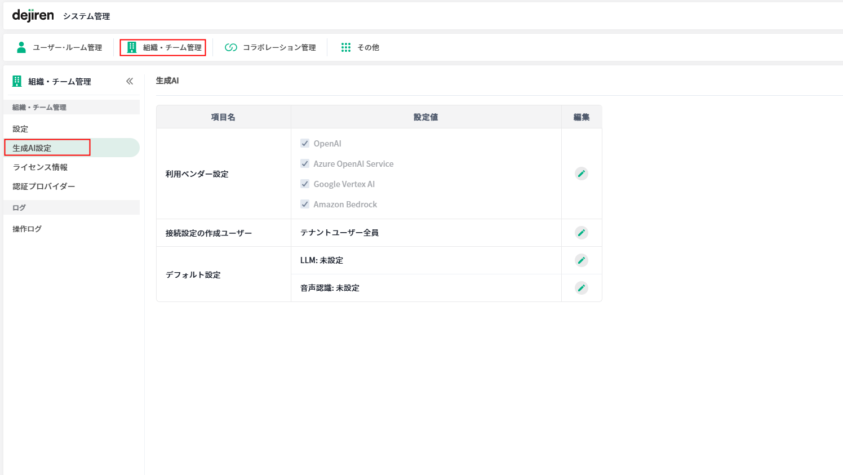This screenshot has width=843, height=475.
Task: Toggle Azure OpenAI Service checkbox
Action: pyautogui.click(x=305, y=164)
